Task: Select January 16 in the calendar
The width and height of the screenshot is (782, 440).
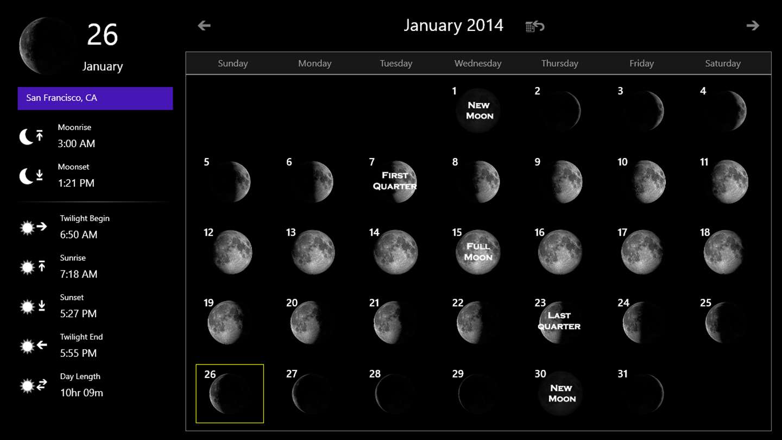Action: 559,252
